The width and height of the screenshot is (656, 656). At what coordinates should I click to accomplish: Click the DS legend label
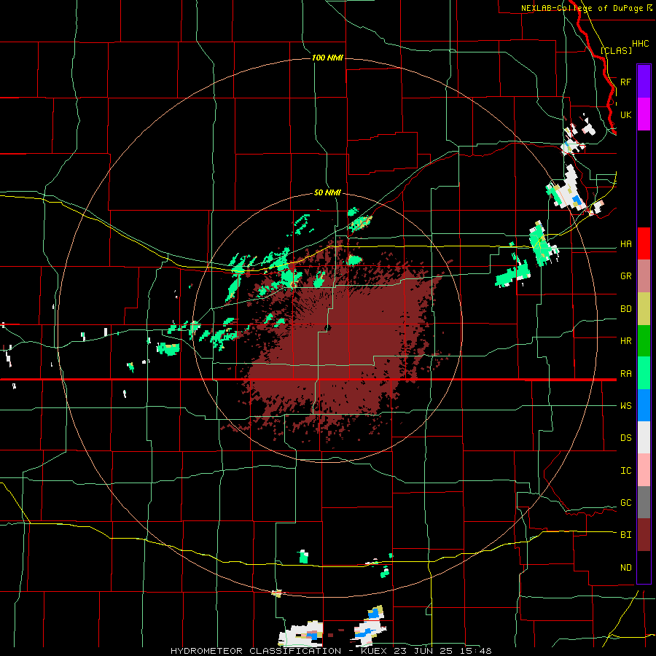pyautogui.click(x=625, y=438)
